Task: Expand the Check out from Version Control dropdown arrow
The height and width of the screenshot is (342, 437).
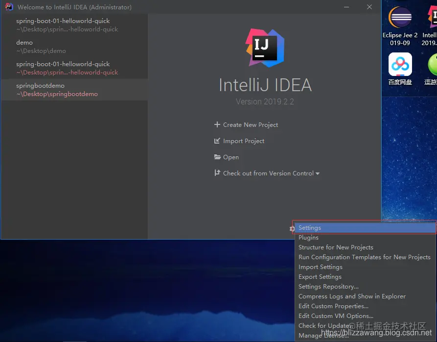Action: [x=318, y=173]
